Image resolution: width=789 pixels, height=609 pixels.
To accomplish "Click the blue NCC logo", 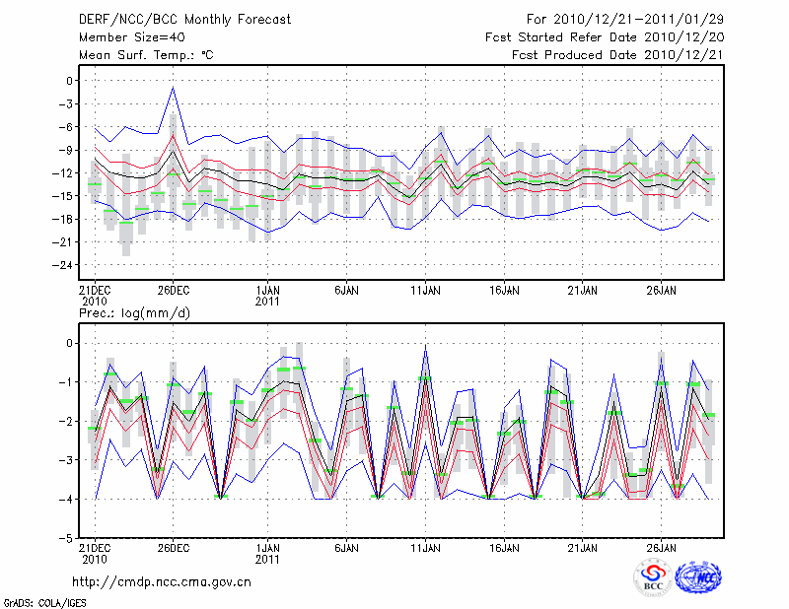I will pos(697,577).
